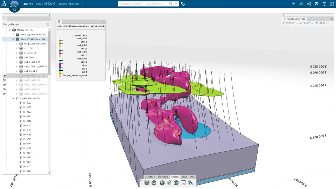The width and height of the screenshot is (336, 189).
Task: Expand the Menkar_geochron tree node
Action: (13, 35)
